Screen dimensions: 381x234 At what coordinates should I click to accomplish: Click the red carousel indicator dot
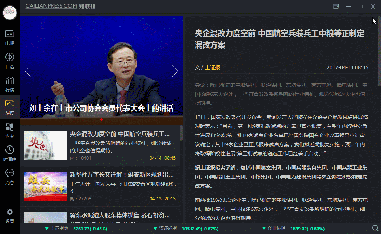pos(101,120)
